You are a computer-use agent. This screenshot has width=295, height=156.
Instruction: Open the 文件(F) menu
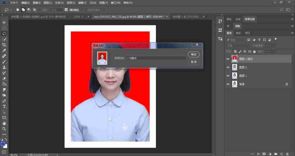(x=14, y=3)
